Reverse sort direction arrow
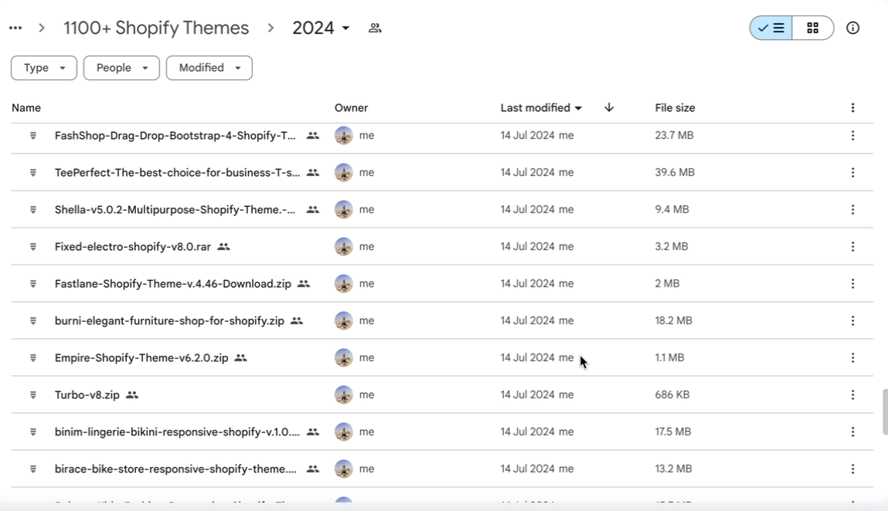This screenshot has width=888, height=511. pos(609,107)
